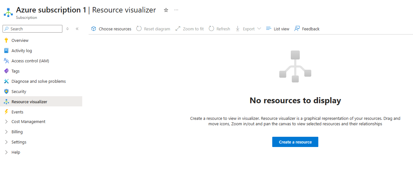Click the Azure subscription icon in header

[x=8, y=12]
